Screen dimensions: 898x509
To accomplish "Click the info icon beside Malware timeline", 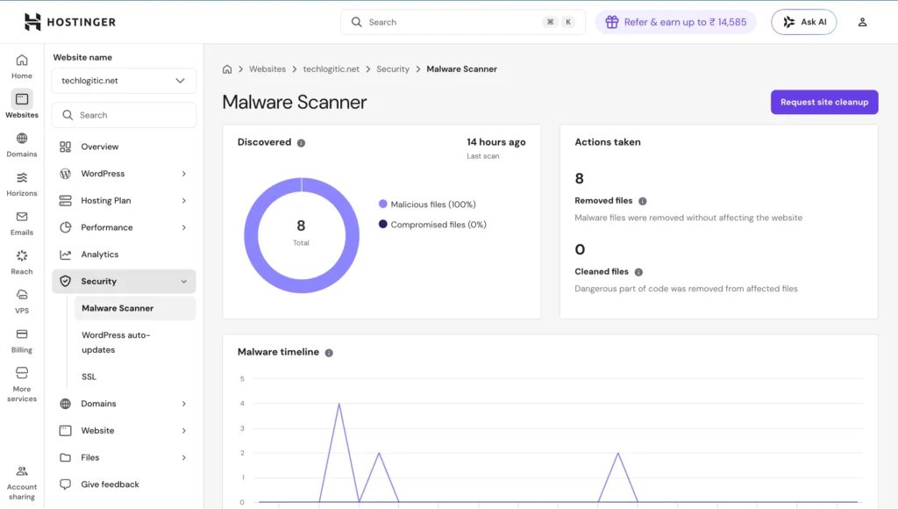I will (x=329, y=352).
